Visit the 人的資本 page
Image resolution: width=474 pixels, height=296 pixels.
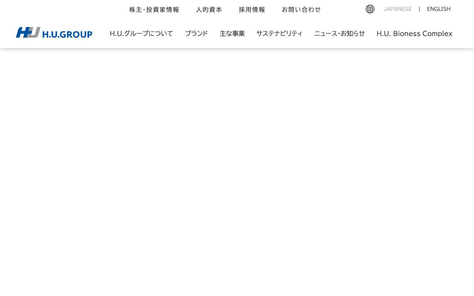pyautogui.click(x=209, y=10)
